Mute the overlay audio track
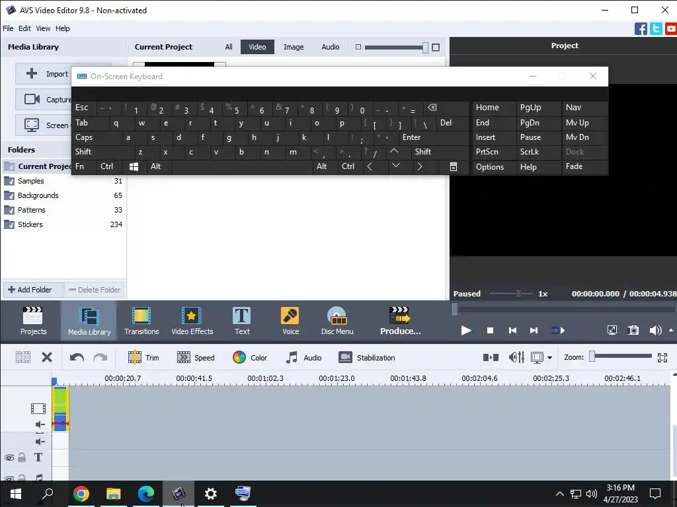Screen dimensions: 677x507 [x=40, y=442]
